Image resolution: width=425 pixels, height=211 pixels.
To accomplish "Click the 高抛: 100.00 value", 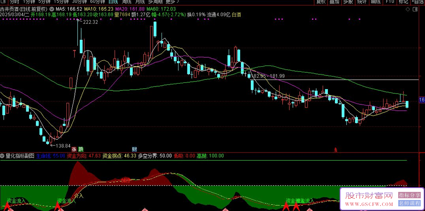I will (x=210, y=156).
